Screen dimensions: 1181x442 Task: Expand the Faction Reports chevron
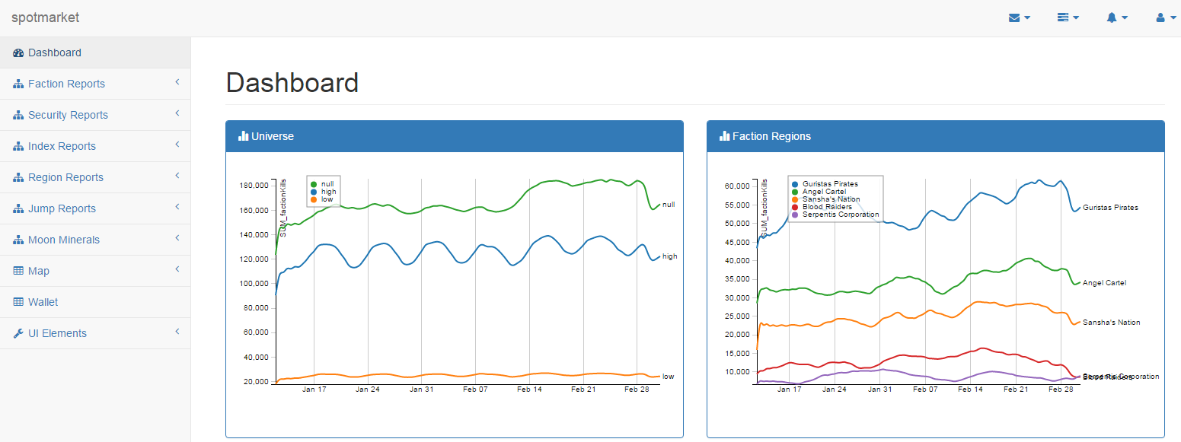coord(177,82)
